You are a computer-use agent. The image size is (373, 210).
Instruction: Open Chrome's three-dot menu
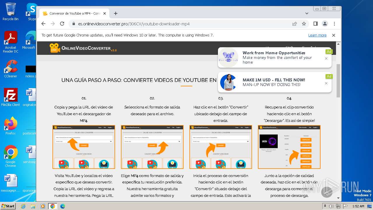[334, 24]
